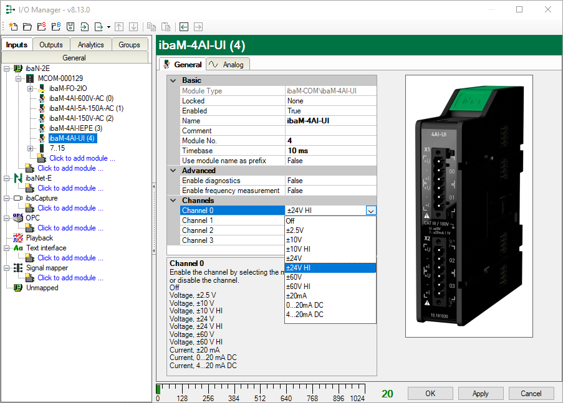Click the open folder toolbar icon
Viewport: 563px width, 403px height.
tap(27, 27)
